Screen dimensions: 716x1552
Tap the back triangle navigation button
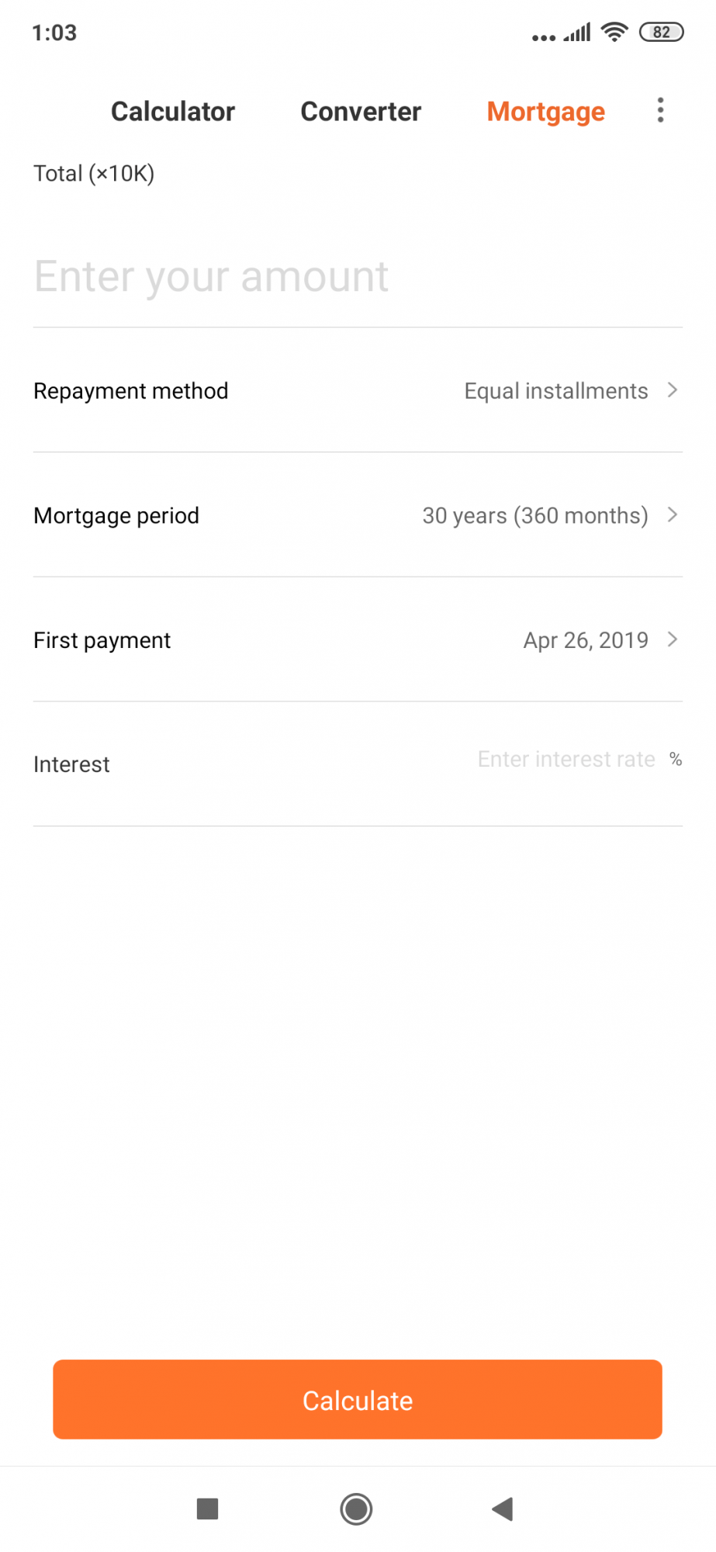coord(503,1509)
